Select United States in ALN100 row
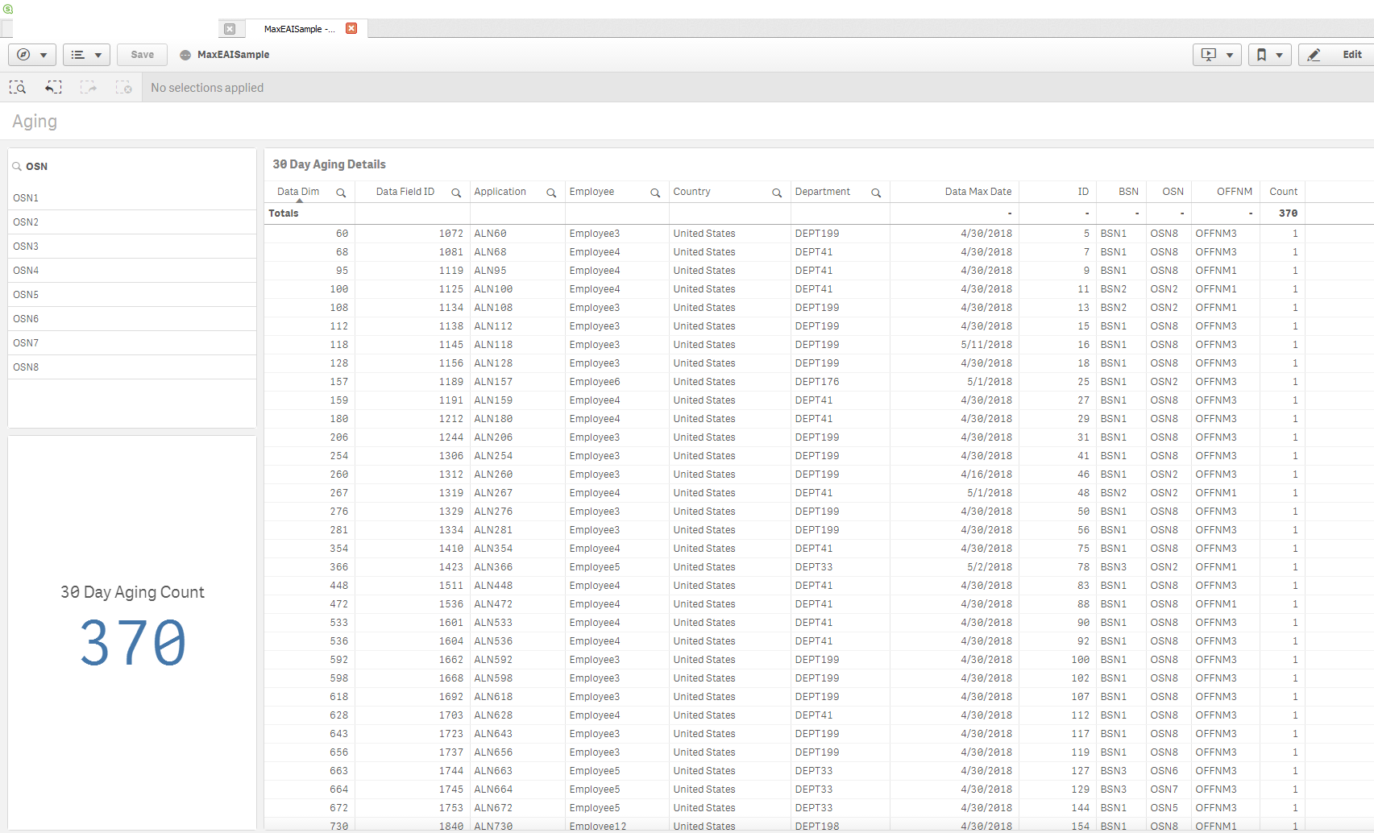This screenshot has width=1374, height=833. [x=729, y=289]
